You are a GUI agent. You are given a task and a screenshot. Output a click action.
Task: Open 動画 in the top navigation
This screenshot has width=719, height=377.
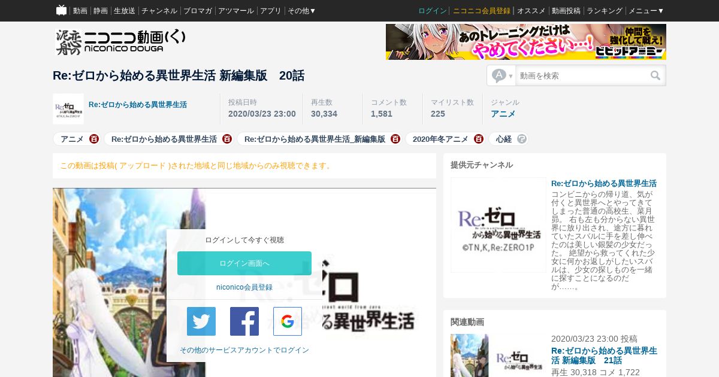click(80, 11)
